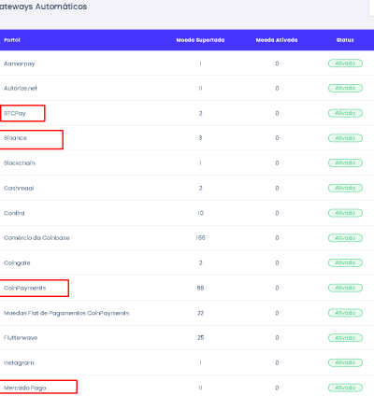Click the Cashmaal gateway name
Viewport: 374px width, 396px height.
click(19, 189)
